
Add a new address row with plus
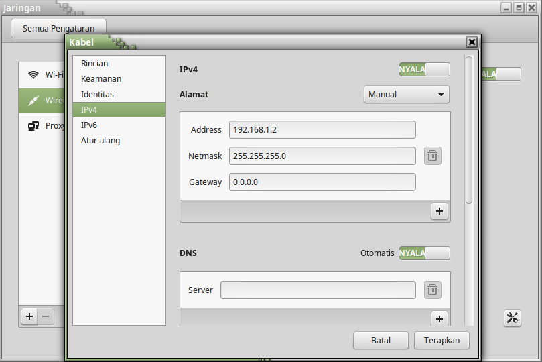tap(439, 211)
